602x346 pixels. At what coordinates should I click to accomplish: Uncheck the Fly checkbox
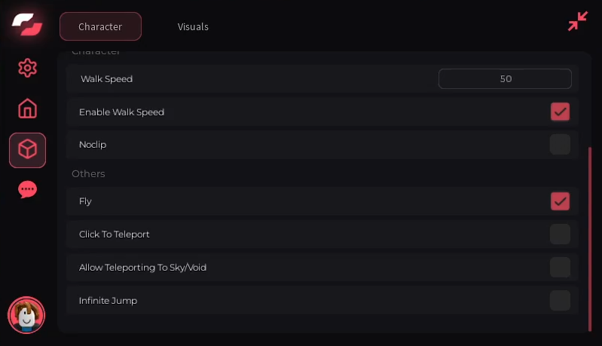point(560,201)
